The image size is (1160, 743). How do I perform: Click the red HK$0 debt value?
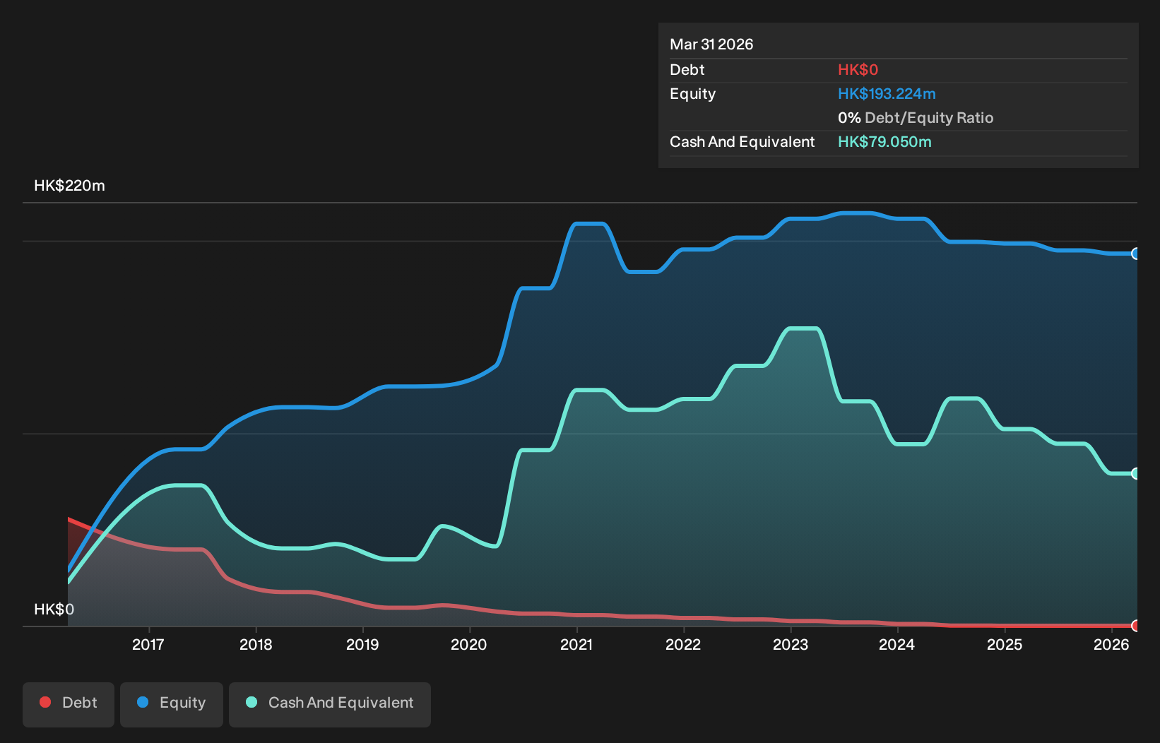858,70
